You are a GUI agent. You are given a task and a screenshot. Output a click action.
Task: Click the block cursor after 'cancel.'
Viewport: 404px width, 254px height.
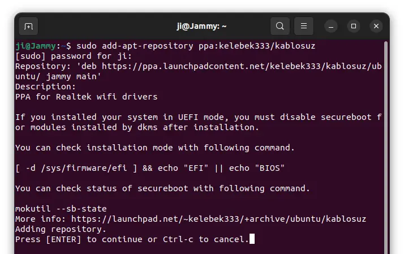(252, 239)
